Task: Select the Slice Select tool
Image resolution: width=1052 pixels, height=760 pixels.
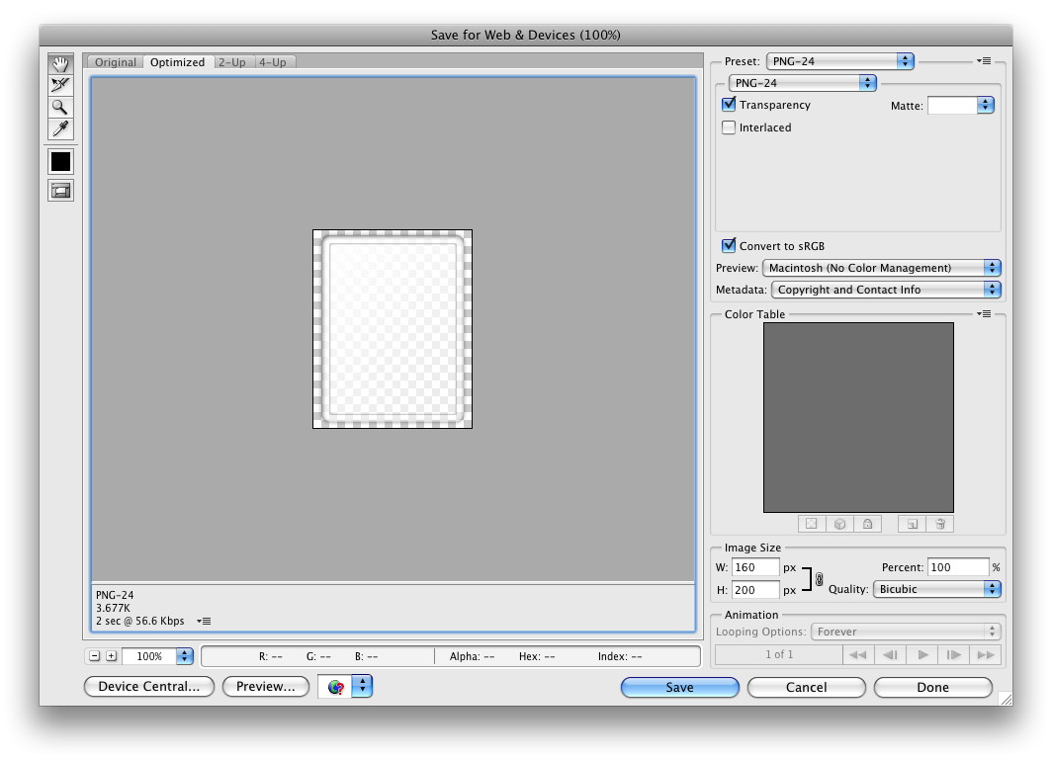Action: click(60, 86)
